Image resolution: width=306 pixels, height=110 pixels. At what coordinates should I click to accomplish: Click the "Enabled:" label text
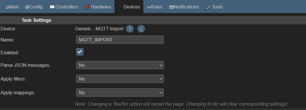10,53
